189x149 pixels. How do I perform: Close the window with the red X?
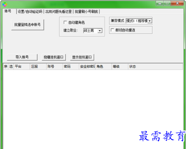pos(177,3)
